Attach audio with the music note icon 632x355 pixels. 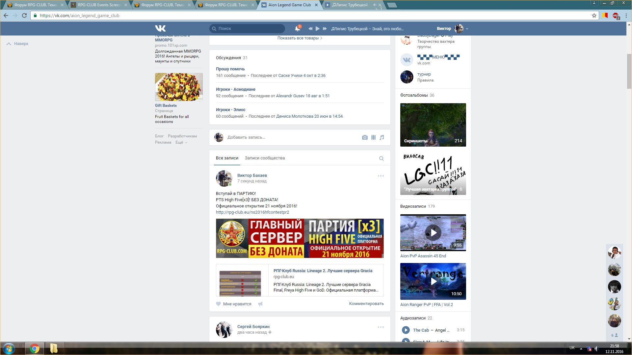[382, 137]
